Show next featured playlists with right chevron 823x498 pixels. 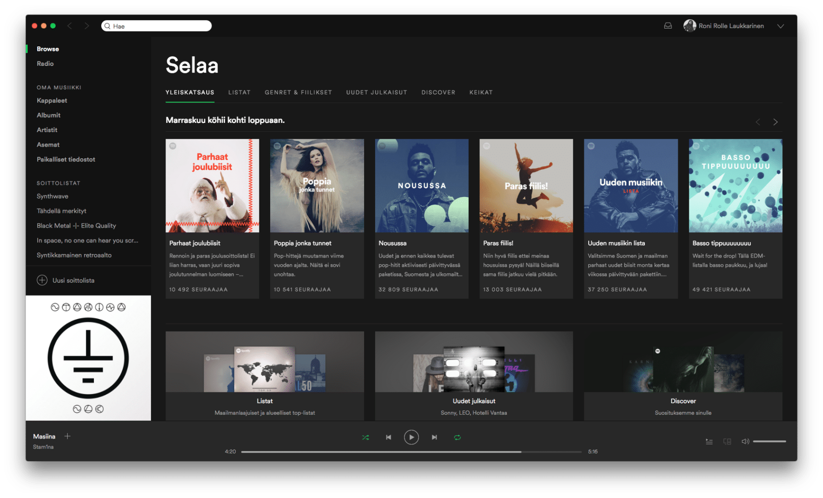775,122
